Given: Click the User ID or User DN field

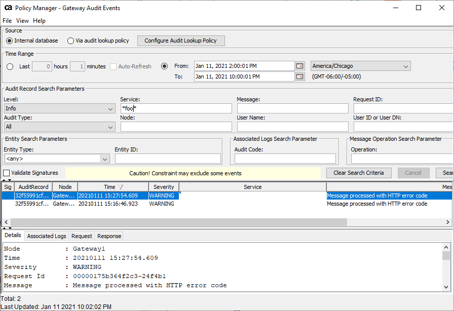Looking at the screenshot, I should 404,127.
